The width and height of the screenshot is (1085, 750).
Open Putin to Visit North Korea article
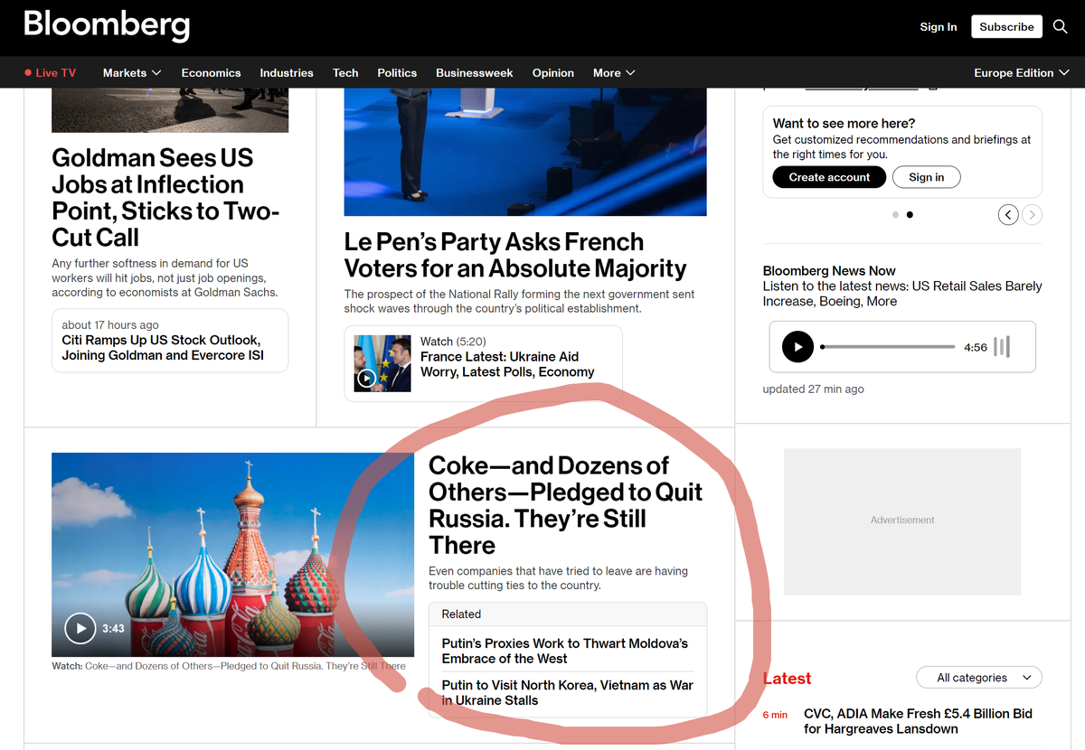pos(568,692)
